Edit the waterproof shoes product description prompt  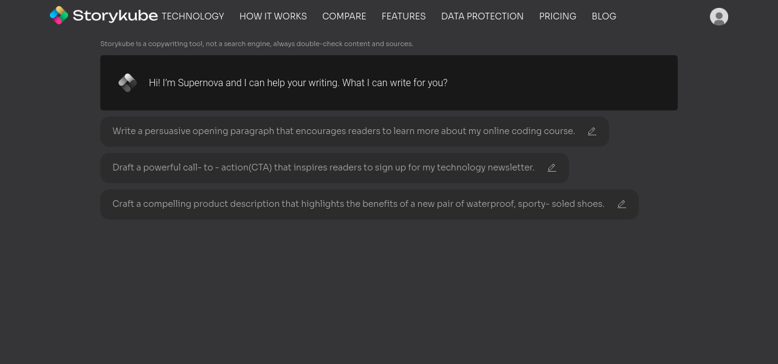tap(622, 204)
